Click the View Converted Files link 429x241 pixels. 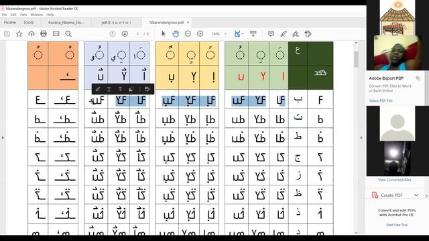395,180
